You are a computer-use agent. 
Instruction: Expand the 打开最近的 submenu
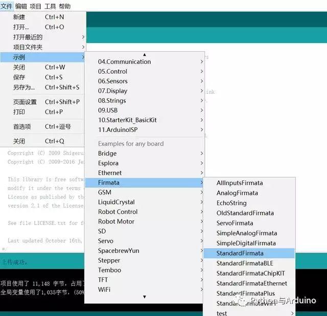click(x=43, y=37)
